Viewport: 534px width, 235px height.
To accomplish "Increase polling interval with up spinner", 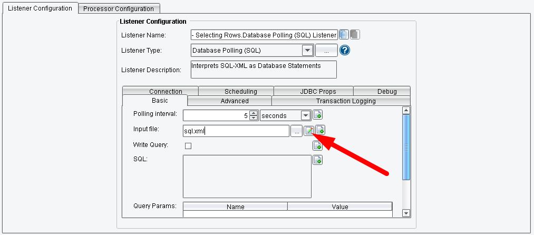I will [254, 113].
